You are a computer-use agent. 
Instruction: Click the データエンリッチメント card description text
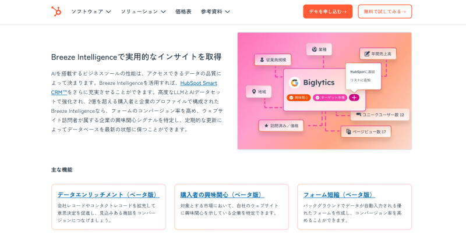[107, 213]
